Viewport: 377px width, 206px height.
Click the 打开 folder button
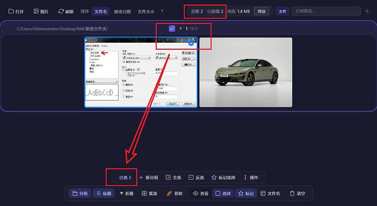click(16, 11)
